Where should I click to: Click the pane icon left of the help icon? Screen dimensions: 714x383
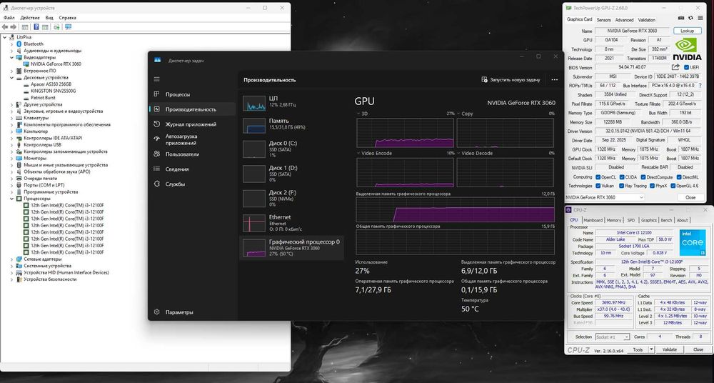click(x=25, y=27)
